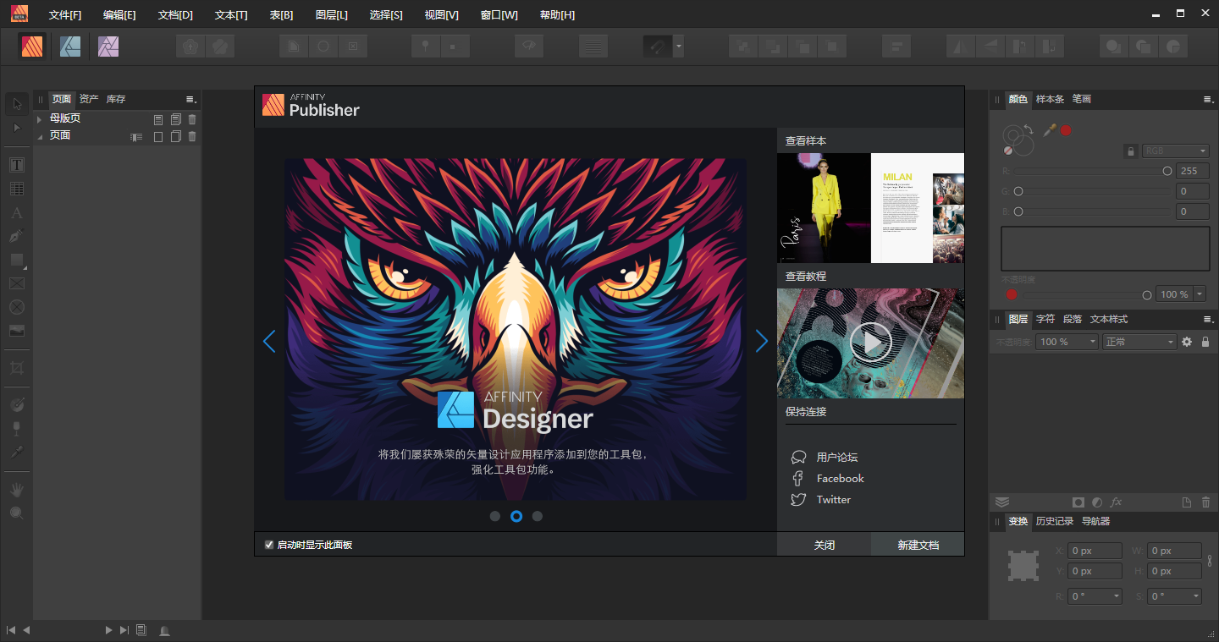Image resolution: width=1219 pixels, height=642 pixels.
Task: Select the Place Image tool
Action: tap(17, 331)
